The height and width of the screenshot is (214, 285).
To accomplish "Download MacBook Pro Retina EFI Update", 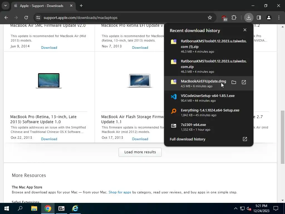I will (x=140, y=47).
